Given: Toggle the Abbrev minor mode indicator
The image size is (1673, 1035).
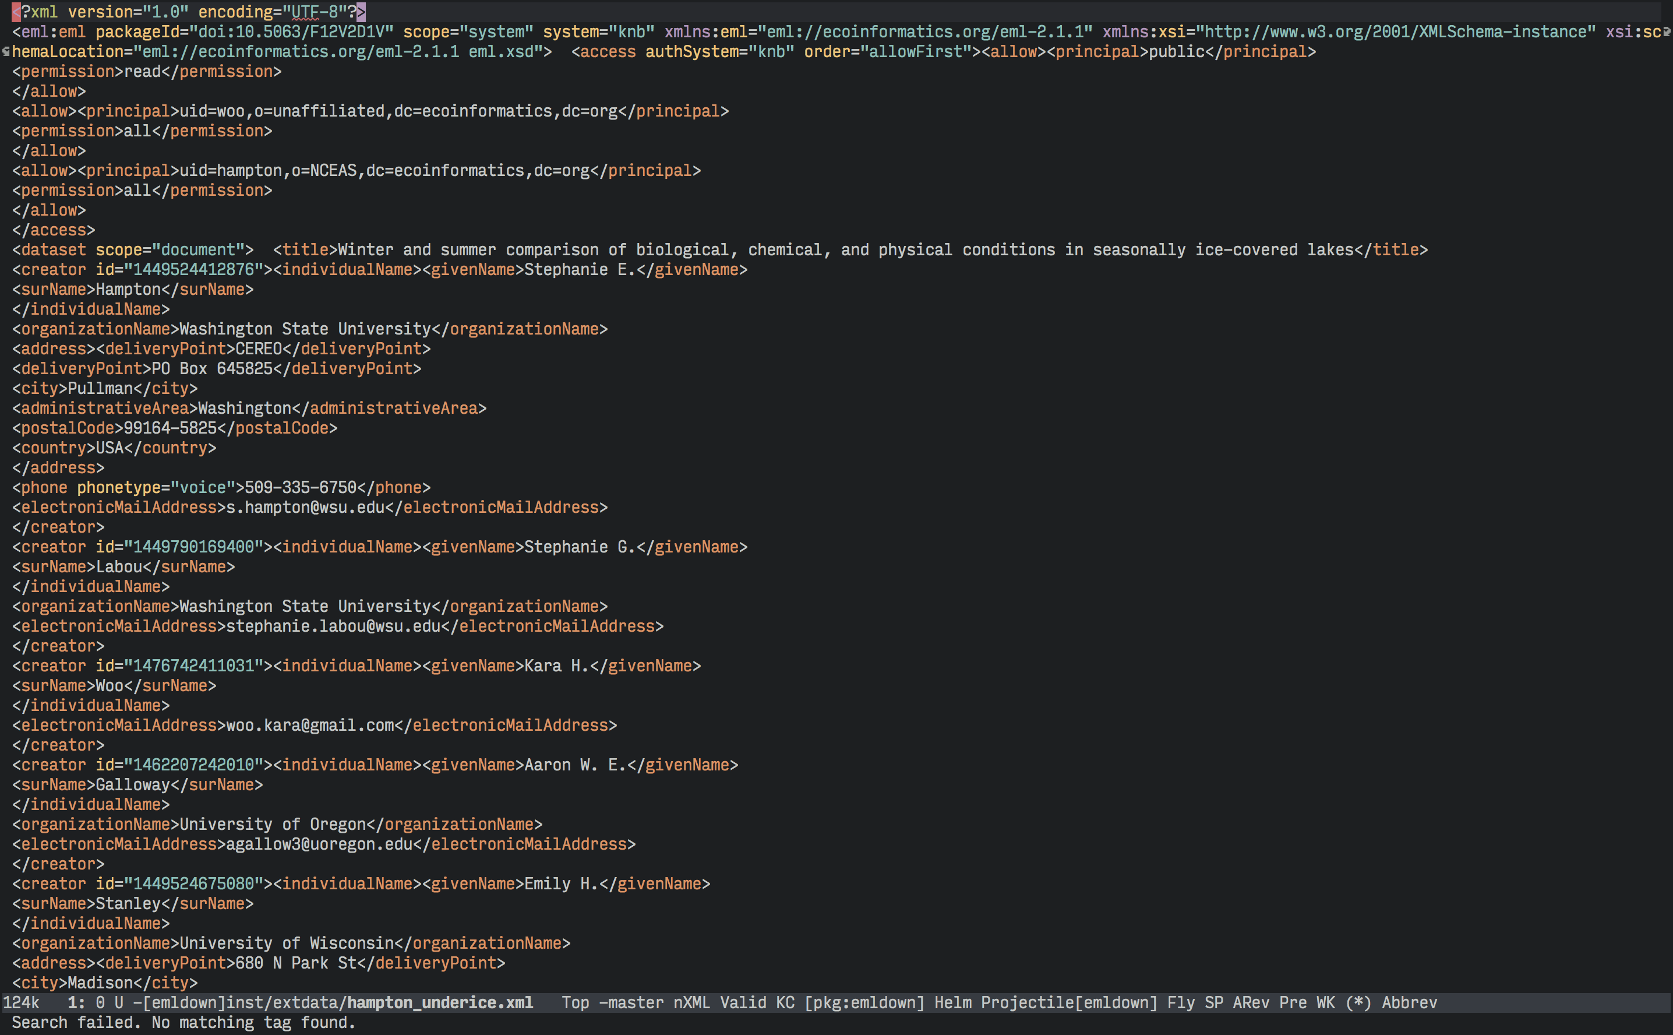Looking at the screenshot, I should pos(1409,1003).
